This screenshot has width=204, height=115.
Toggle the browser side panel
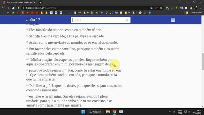(191, 8)
